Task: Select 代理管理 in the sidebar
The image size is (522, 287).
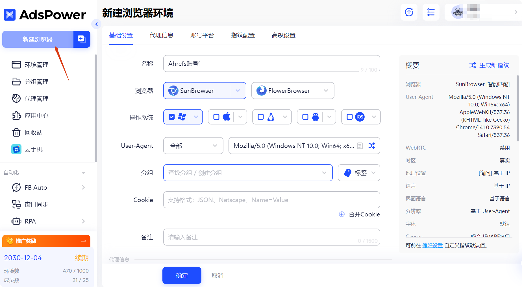Action: (37, 98)
